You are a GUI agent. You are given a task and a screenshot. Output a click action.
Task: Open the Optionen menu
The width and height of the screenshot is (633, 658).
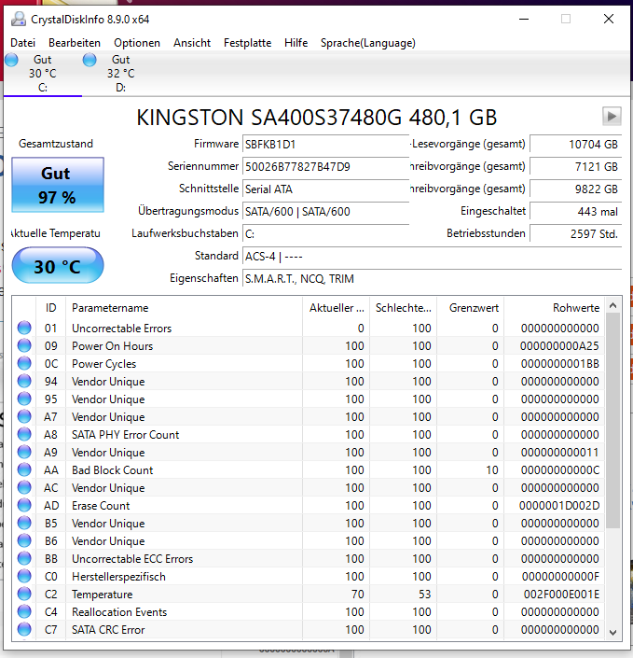137,43
